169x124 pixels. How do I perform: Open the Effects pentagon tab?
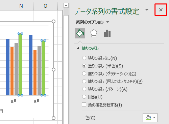94,33
